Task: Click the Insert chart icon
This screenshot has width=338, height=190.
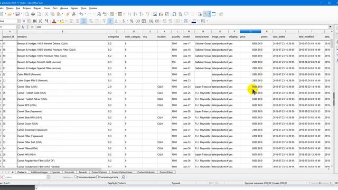Action: 161,14
